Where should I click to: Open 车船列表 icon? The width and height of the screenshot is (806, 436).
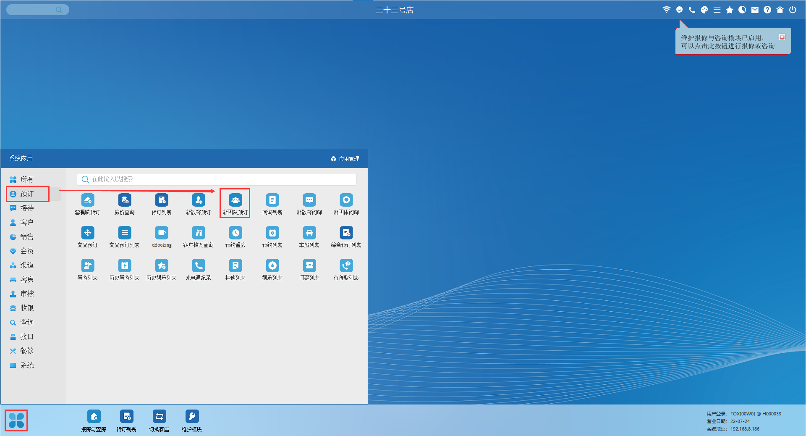click(309, 233)
